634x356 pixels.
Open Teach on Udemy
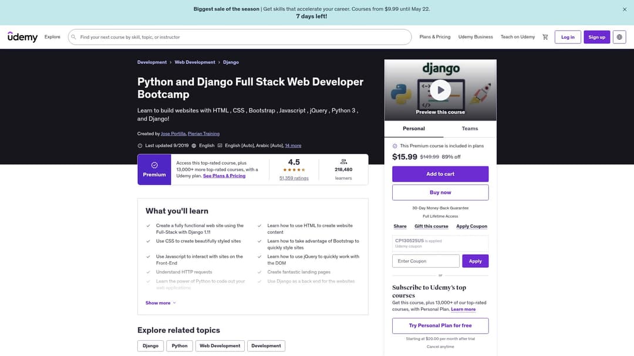(x=518, y=37)
